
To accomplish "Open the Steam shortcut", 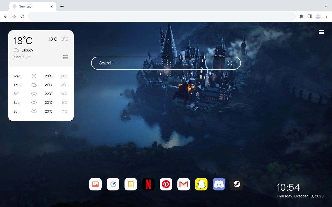I will (x=237, y=184).
